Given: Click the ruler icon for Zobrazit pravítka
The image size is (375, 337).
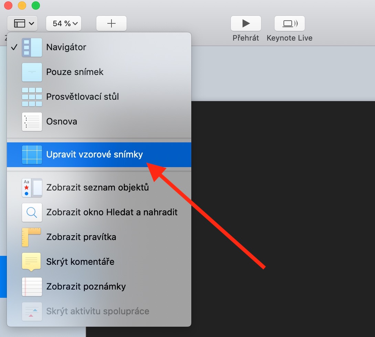Looking at the screenshot, I should click(x=31, y=237).
